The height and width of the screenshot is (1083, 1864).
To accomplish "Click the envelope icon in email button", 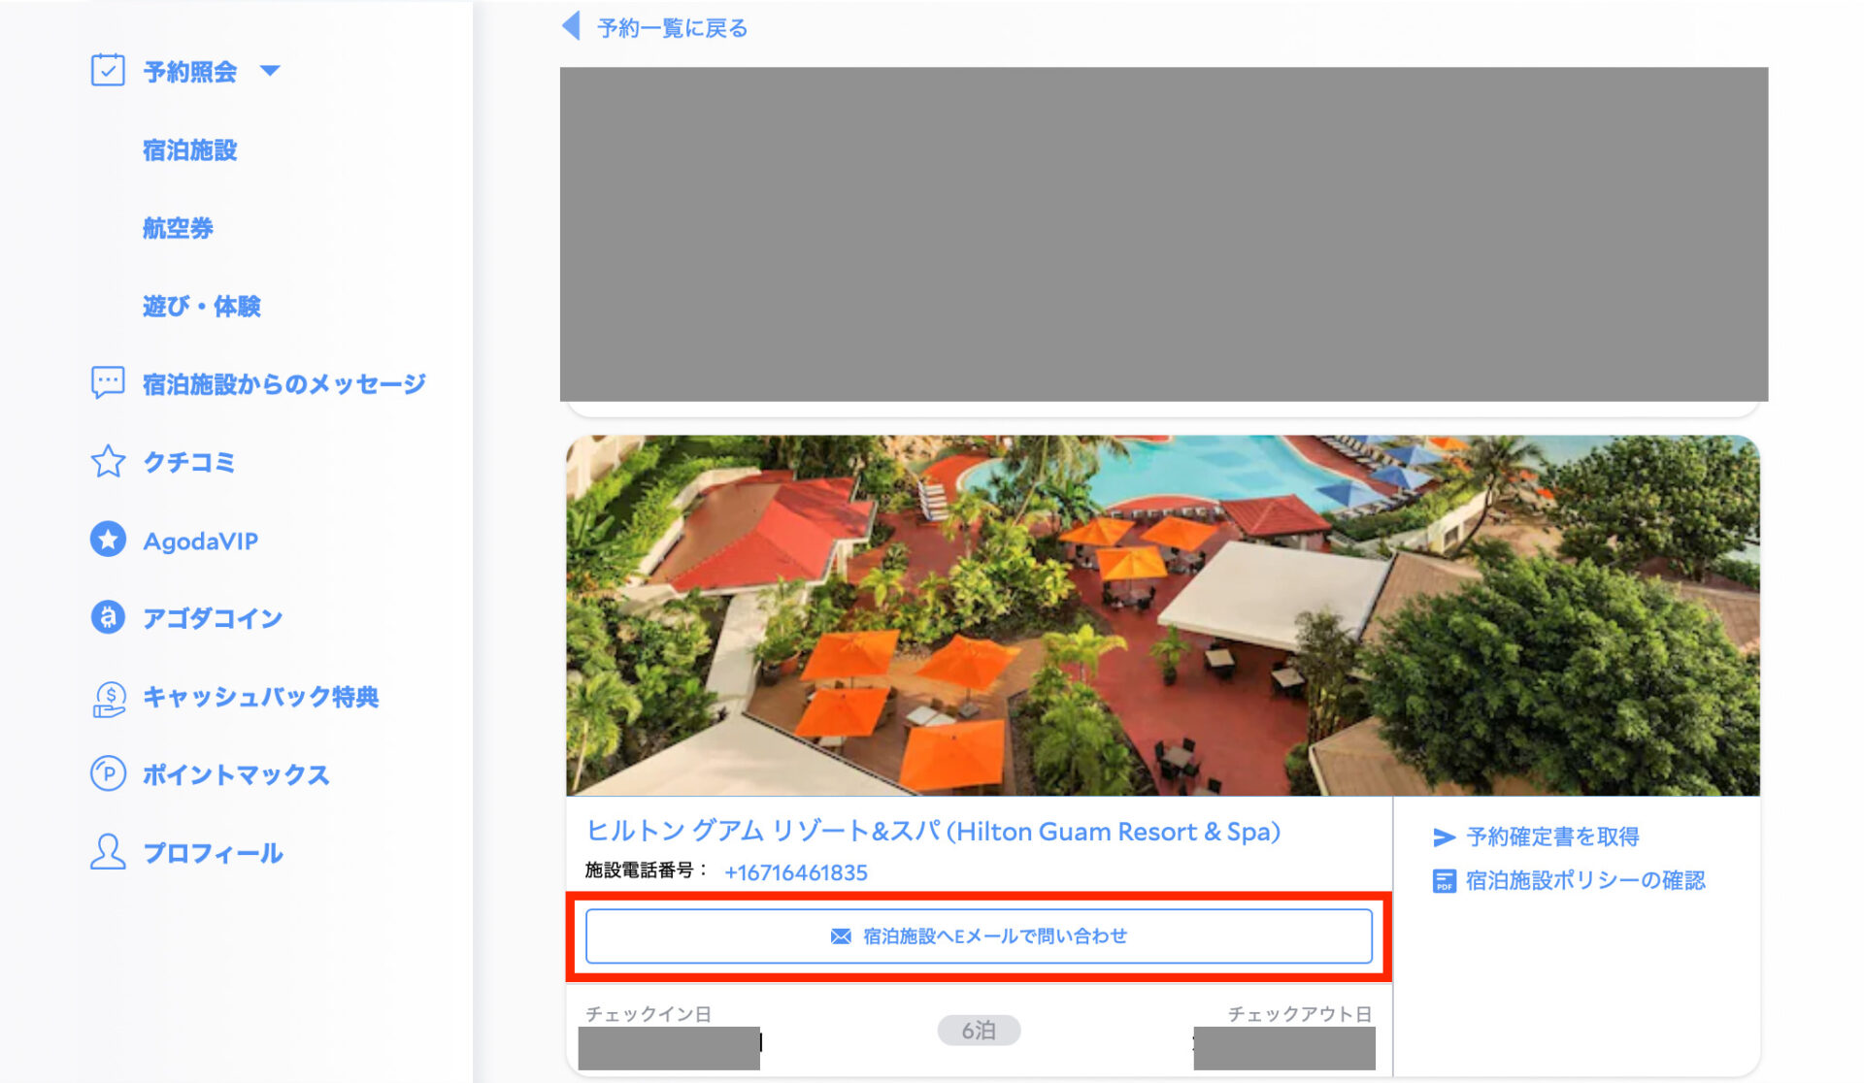I will pyautogui.click(x=841, y=936).
